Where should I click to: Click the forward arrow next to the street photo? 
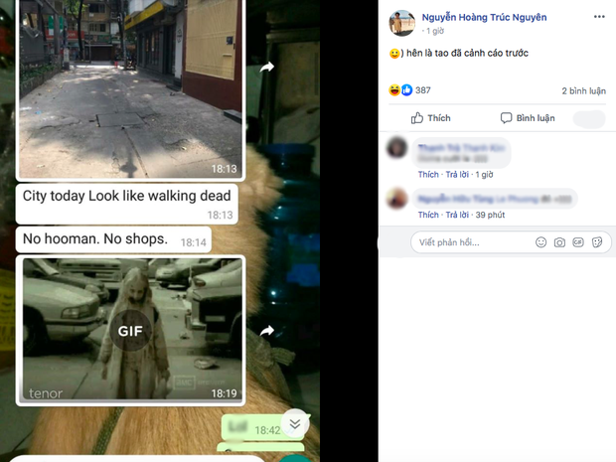click(267, 68)
